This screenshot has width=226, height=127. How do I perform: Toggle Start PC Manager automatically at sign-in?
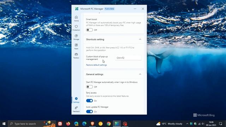[x=89, y=87]
